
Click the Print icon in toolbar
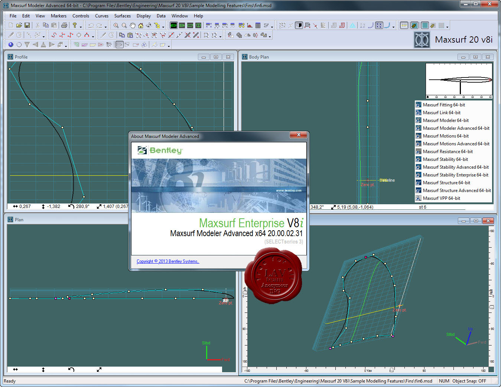click(x=64, y=25)
